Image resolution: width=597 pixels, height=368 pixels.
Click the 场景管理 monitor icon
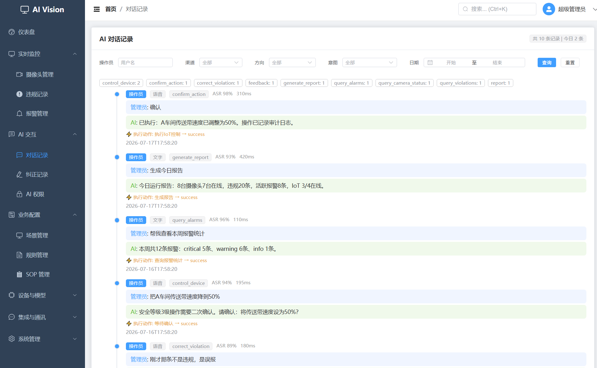click(19, 235)
